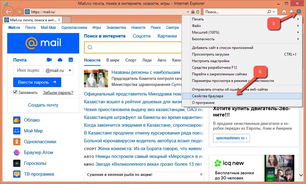This screenshot has width=306, height=184.
Task: Click the Мой Мир smiley icon
Action: pos(17,131)
